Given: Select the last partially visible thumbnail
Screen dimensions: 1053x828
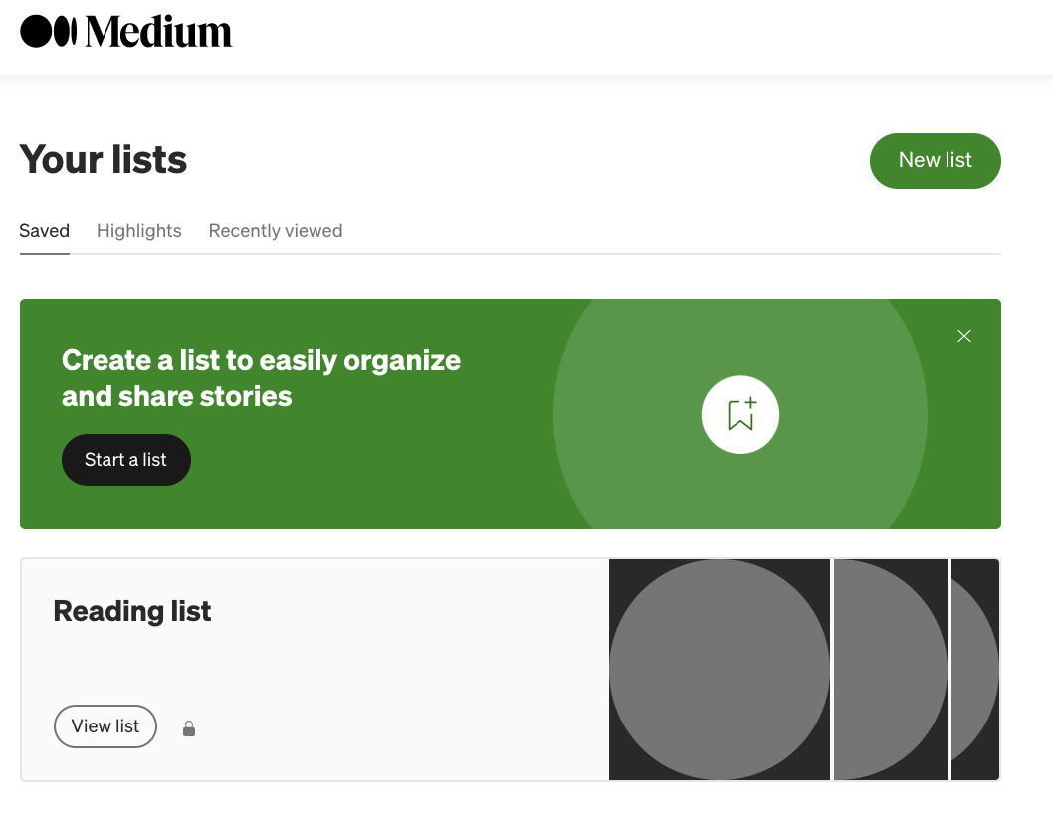Looking at the screenshot, I should (x=975, y=669).
